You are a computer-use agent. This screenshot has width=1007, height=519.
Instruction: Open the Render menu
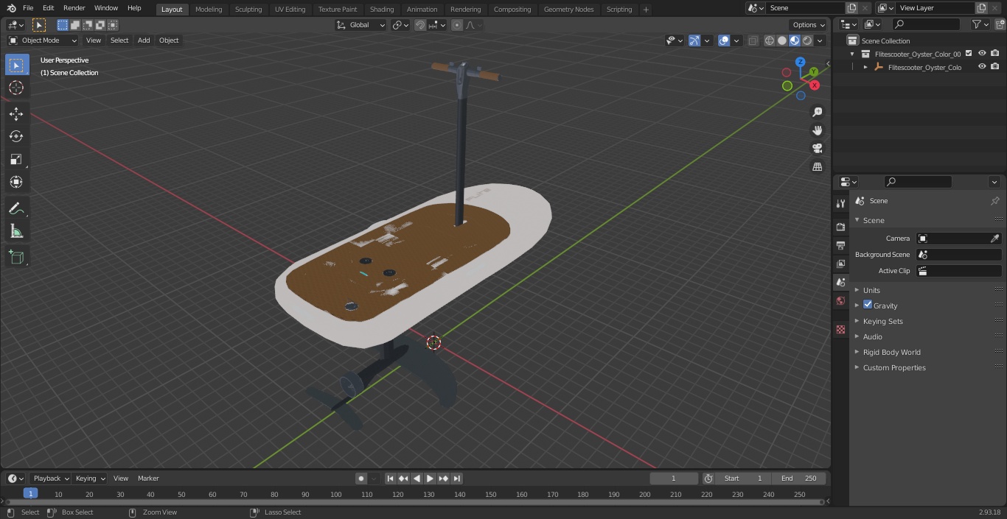click(x=74, y=8)
